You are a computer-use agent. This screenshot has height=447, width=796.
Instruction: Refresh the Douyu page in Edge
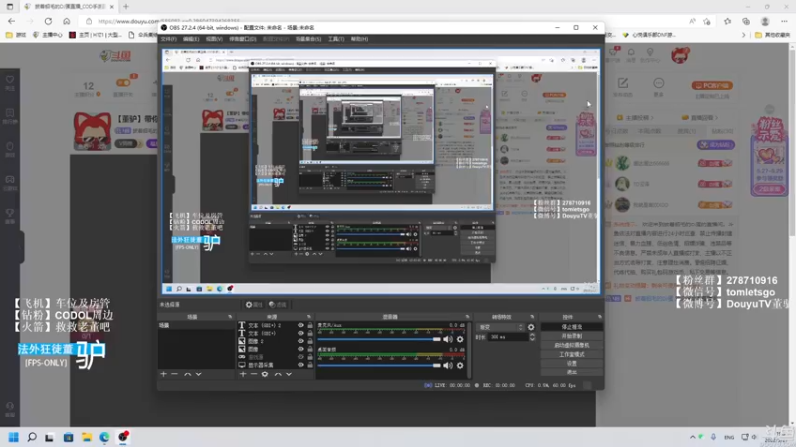(x=48, y=21)
